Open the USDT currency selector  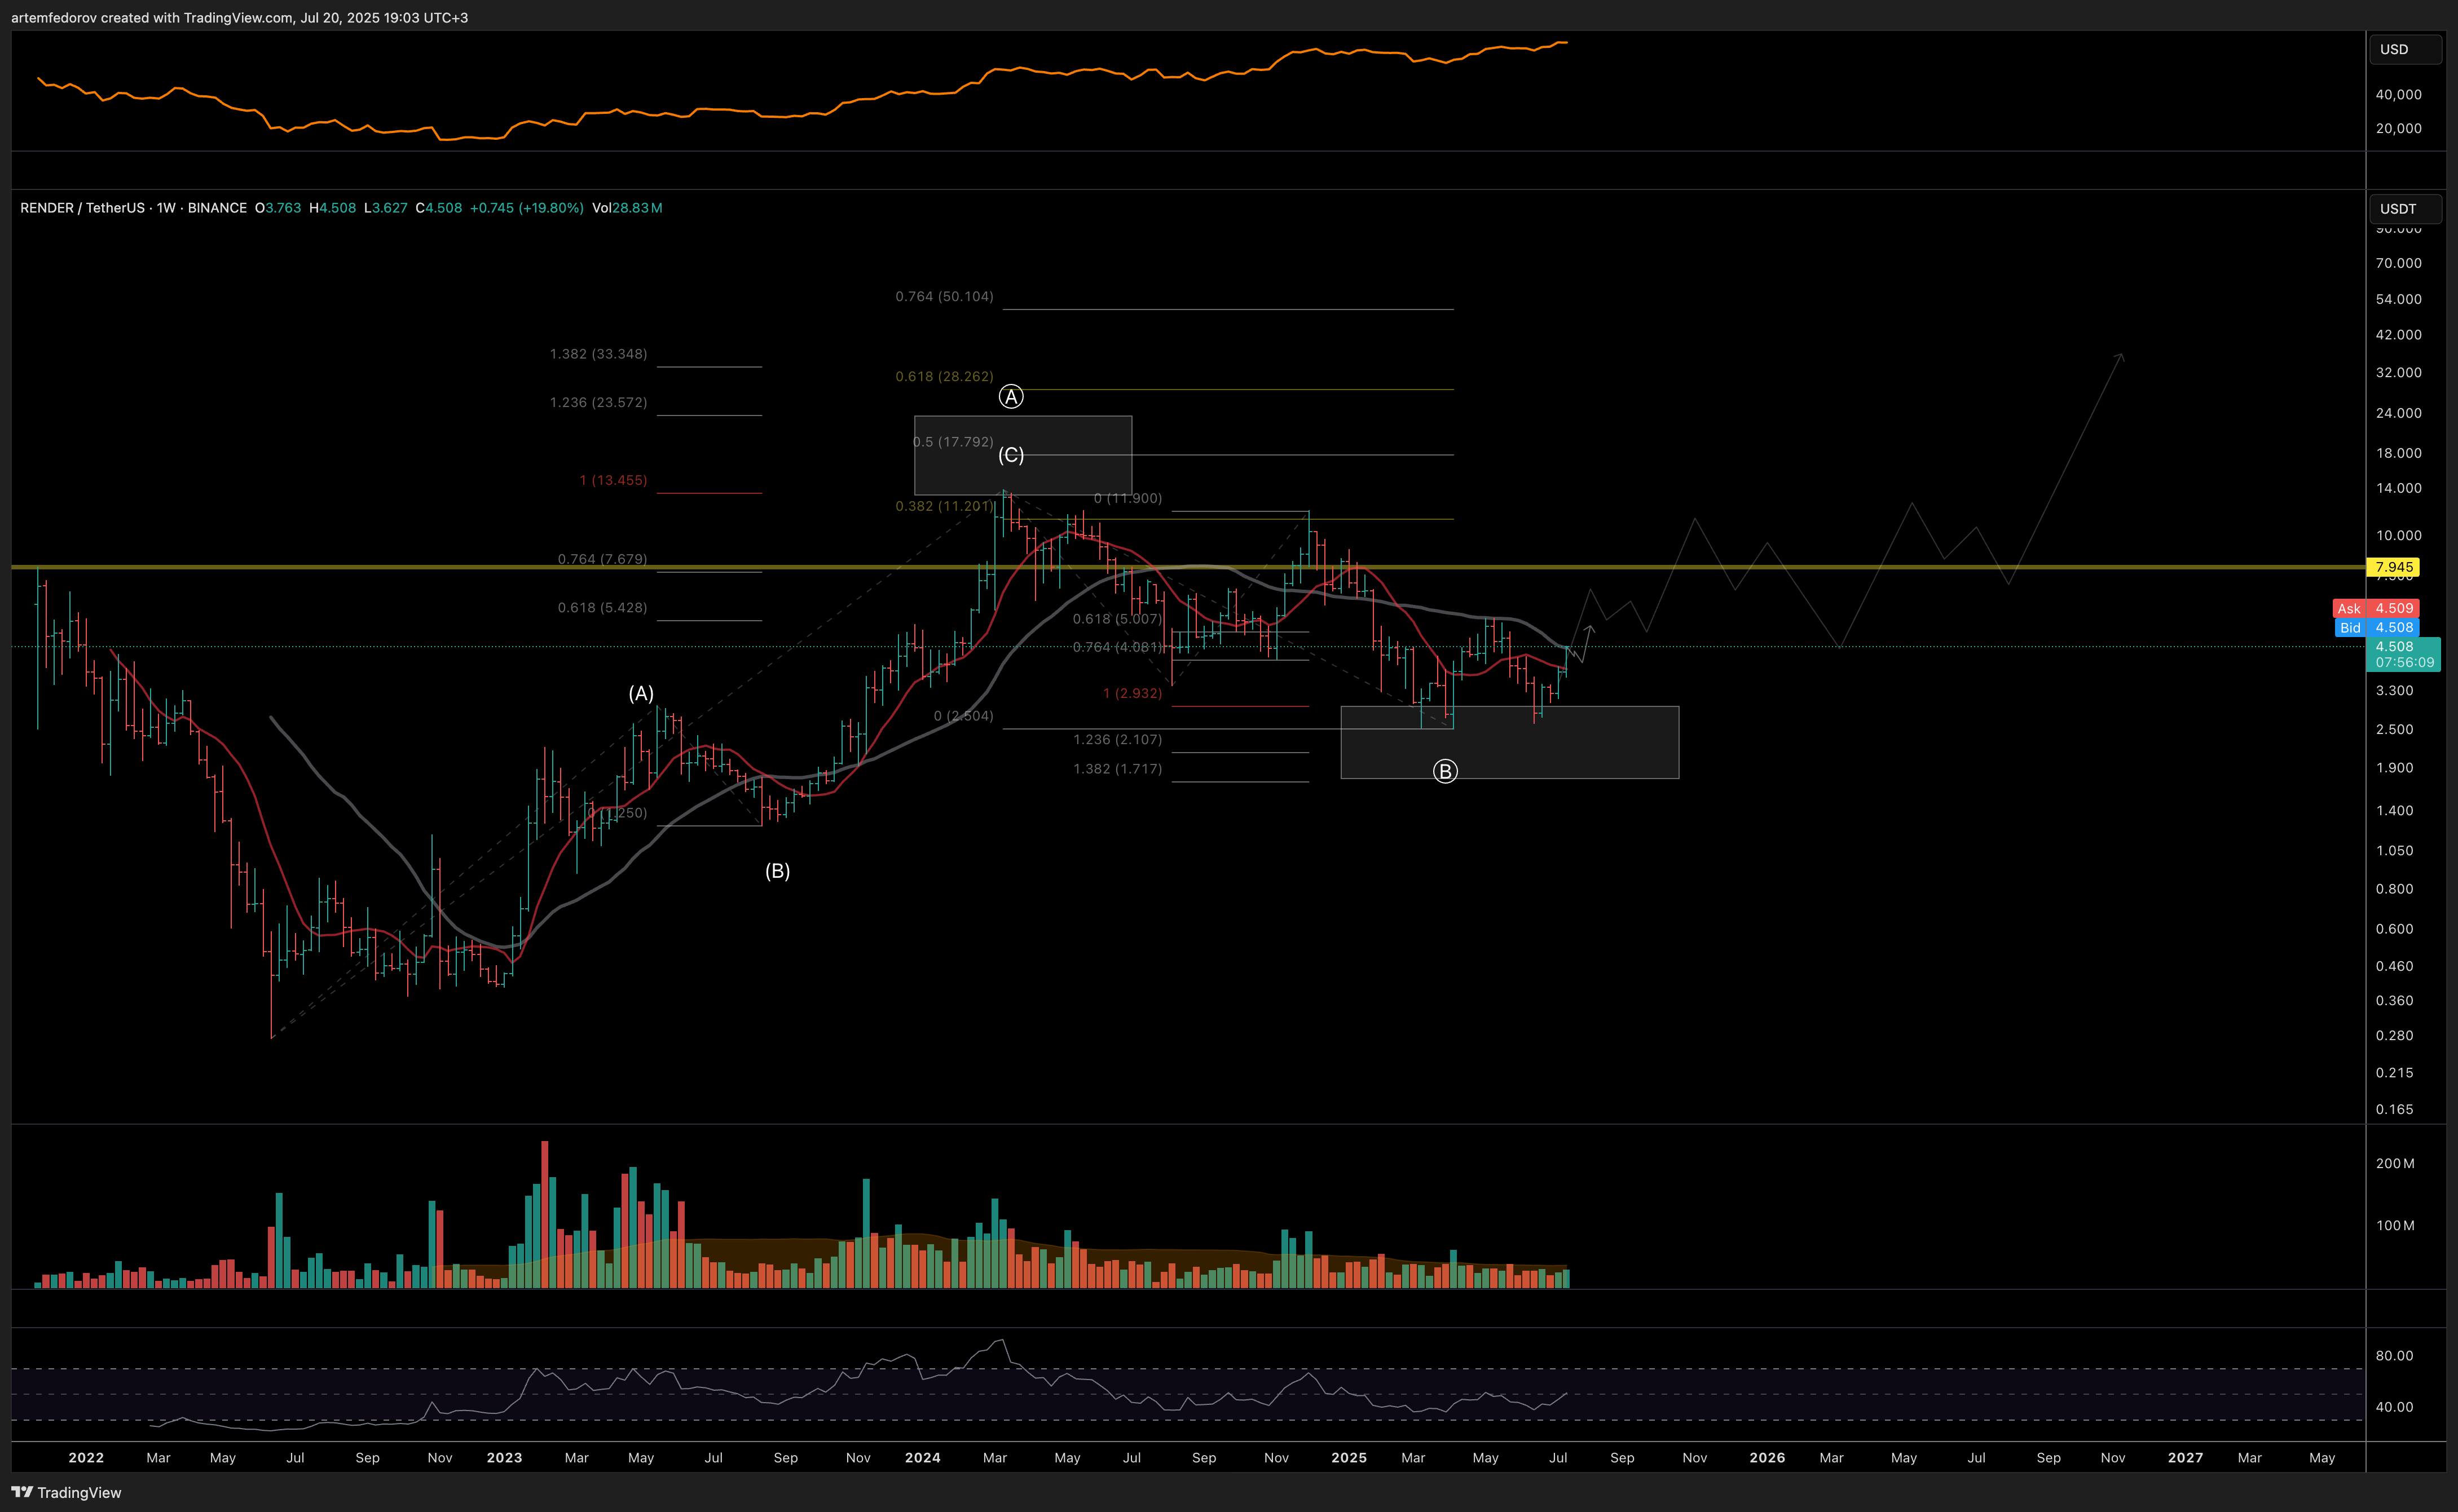coord(2405,208)
